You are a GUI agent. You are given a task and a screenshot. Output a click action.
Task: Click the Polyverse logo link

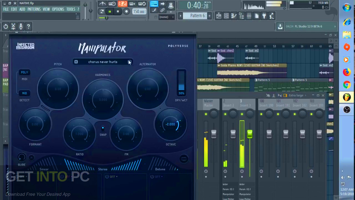(178, 46)
